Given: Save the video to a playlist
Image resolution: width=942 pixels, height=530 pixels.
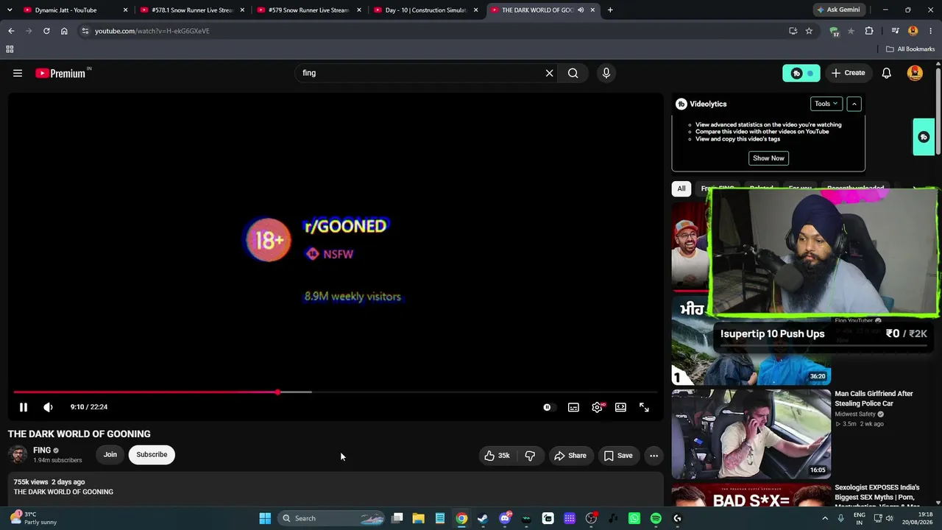Looking at the screenshot, I should tap(618, 456).
